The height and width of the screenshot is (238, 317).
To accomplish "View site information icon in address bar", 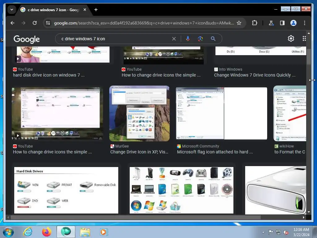I will [48, 23].
